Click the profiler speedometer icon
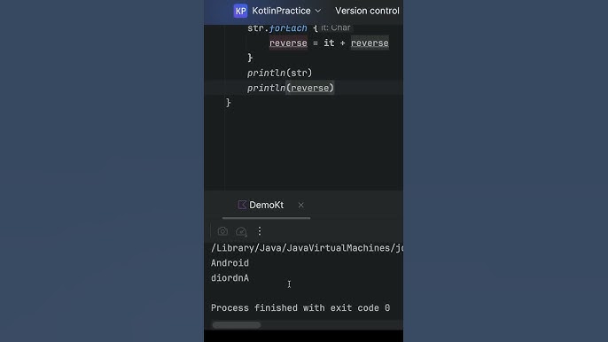Viewport: 608px width, 342px height. [241, 231]
